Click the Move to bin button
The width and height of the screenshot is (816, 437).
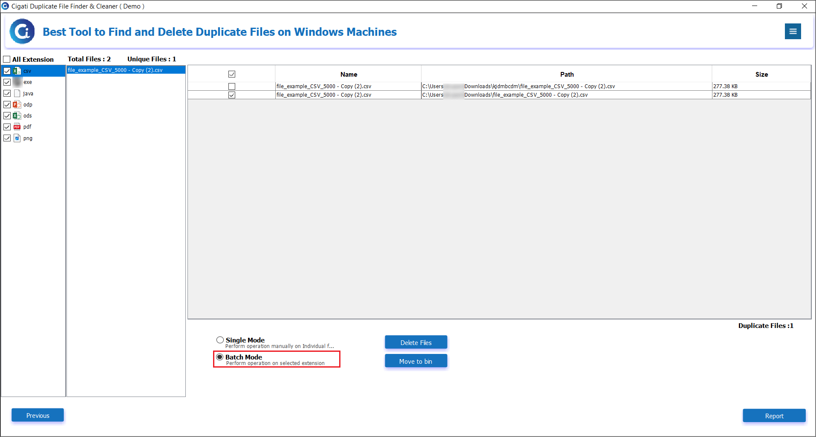pos(416,361)
